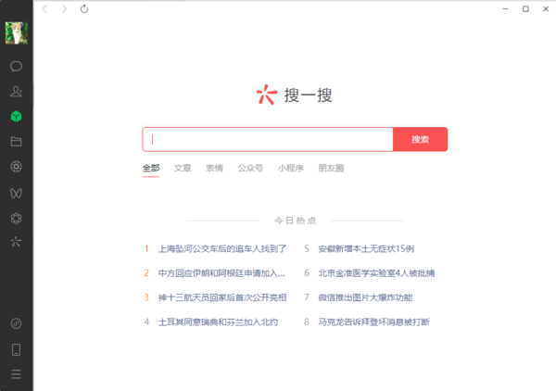Go forward using the forward arrow

64,9
